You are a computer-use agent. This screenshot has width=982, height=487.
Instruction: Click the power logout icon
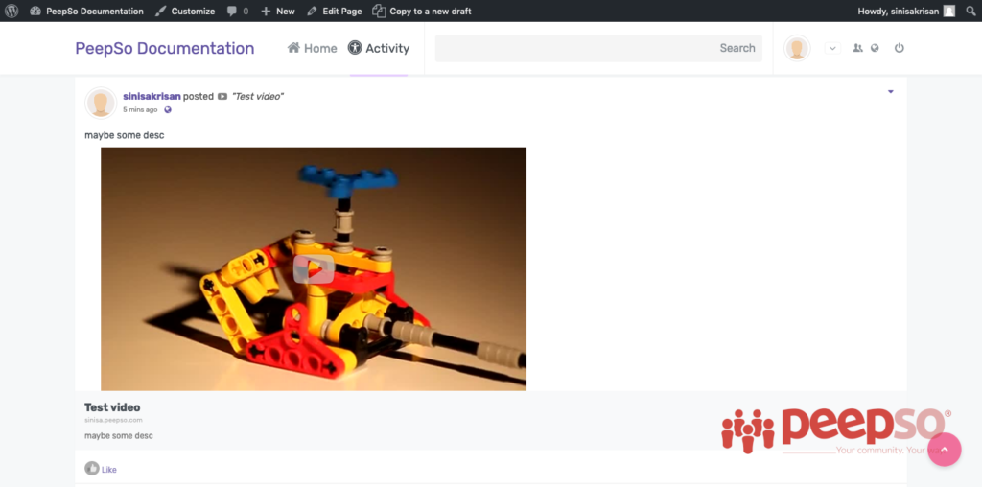pos(899,48)
